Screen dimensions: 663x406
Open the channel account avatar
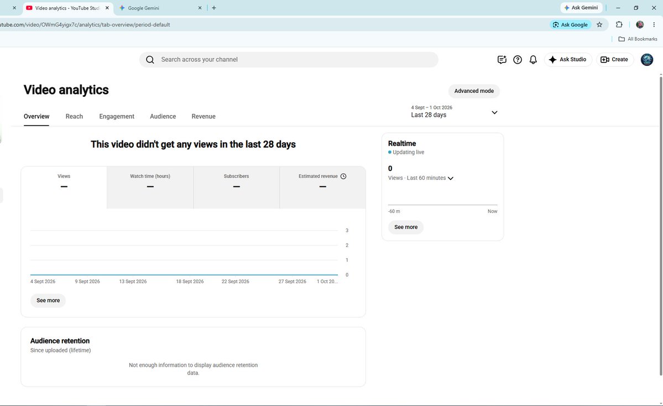647,60
